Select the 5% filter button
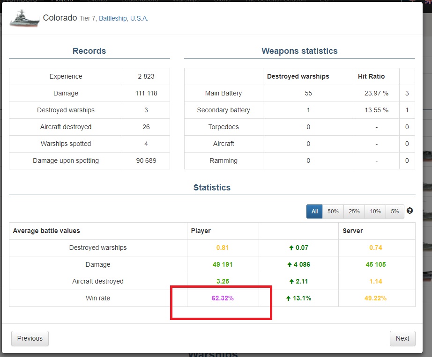Screen dimensions: 432x357 click(395, 211)
